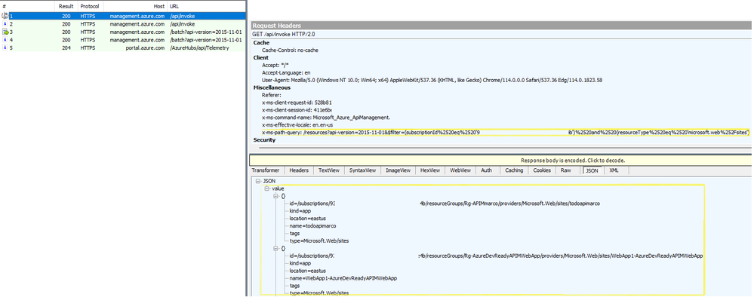The height and width of the screenshot is (297, 754).
Task: Select the 'Cache-Control: no-cache' header
Action: pos(290,50)
